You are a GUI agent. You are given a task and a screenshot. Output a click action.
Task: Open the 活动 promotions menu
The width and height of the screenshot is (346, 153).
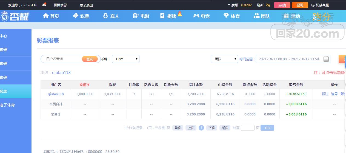click(x=292, y=16)
